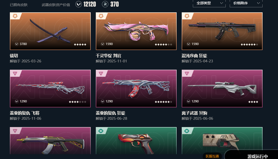
Task: Click the 游戏运行中 button
Action: click(257, 156)
